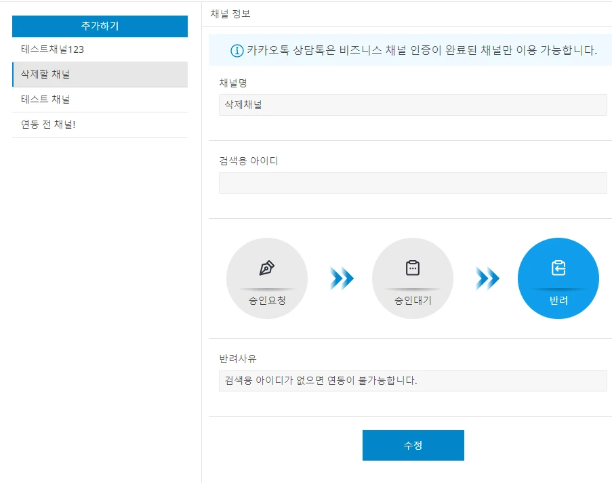Click the 반려사유 text field

click(411, 381)
